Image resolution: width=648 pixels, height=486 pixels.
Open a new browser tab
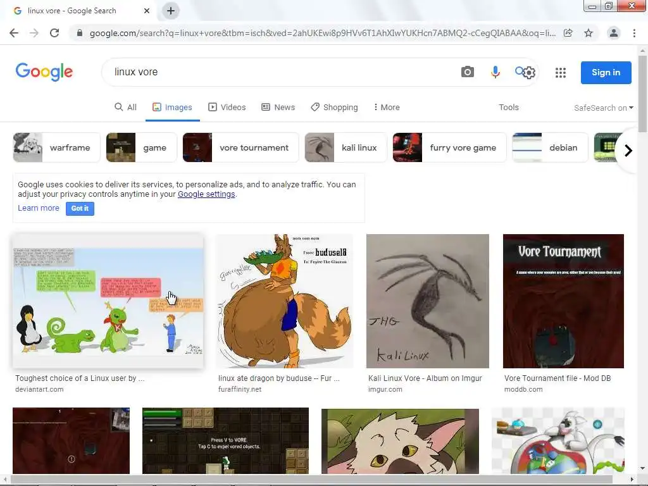[x=171, y=11]
